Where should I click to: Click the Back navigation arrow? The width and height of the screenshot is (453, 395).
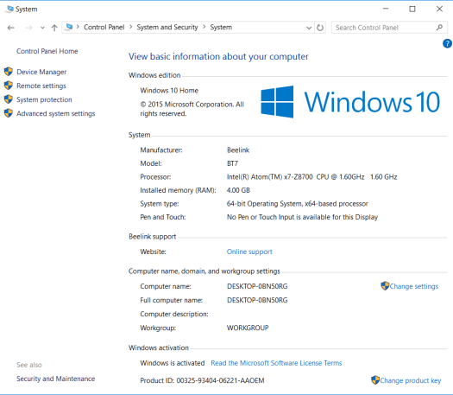point(11,28)
